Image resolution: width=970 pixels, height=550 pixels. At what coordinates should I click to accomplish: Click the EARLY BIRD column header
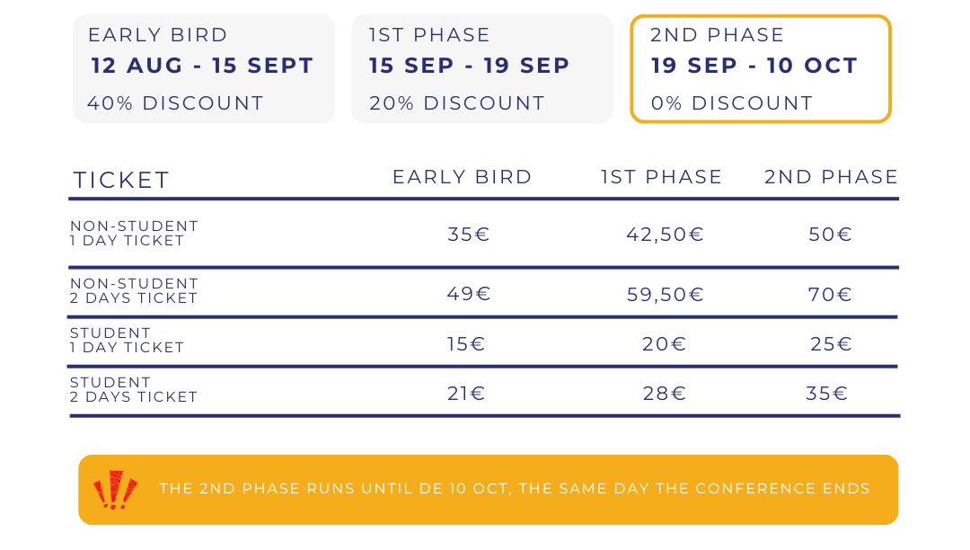[463, 177]
